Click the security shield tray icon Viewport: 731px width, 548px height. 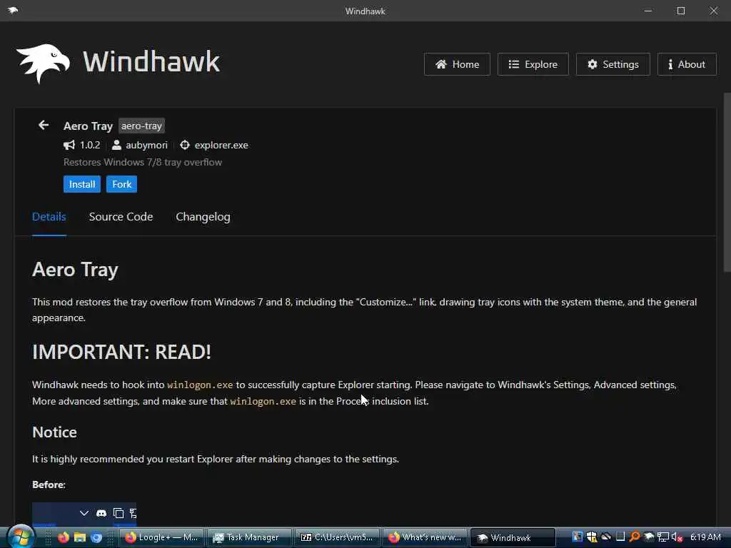(592, 537)
